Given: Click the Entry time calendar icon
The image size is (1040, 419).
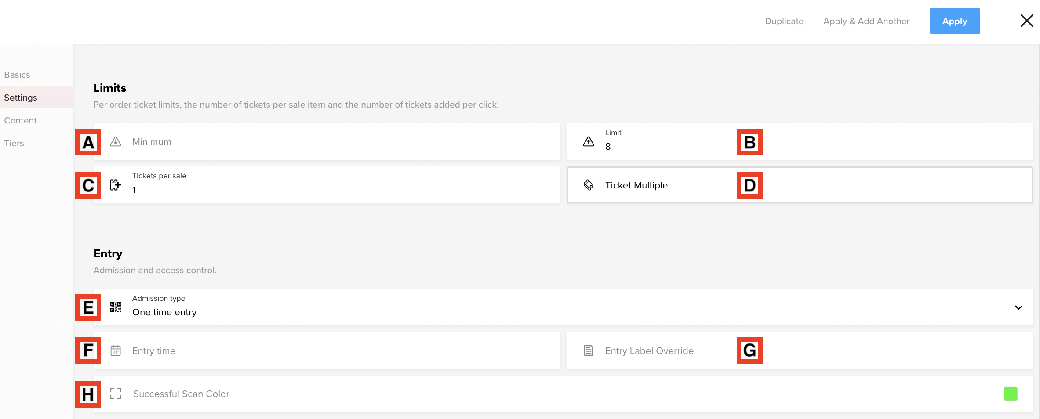Looking at the screenshot, I should (116, 350).
